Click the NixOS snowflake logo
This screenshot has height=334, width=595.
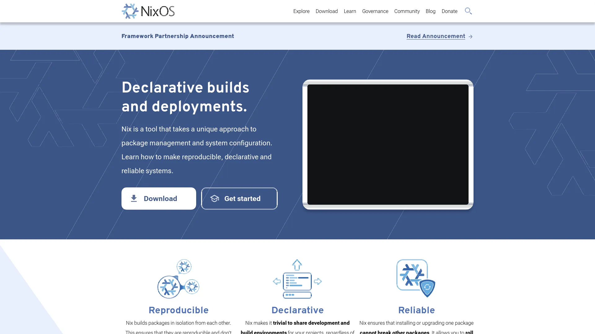click(x=130, y=11)
